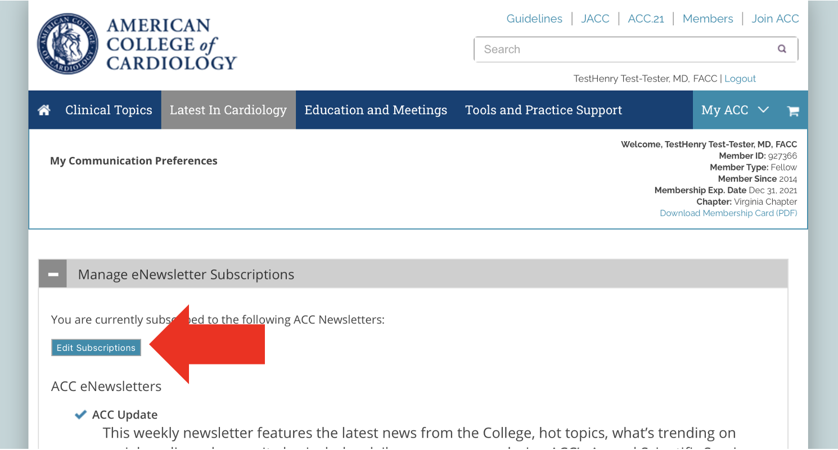Click the Join ACC link
This screenshot has width=838, height=450.
click(775, 19)
